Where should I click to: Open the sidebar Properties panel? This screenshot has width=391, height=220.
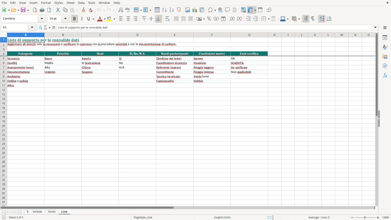[x=385, y=37]
